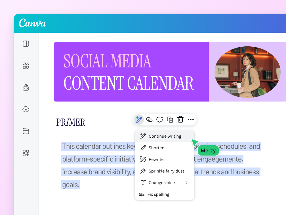Choose Shorten in the Magic Write menu
The height and width of the screenshot is (215, 286).
click(156, 148)
